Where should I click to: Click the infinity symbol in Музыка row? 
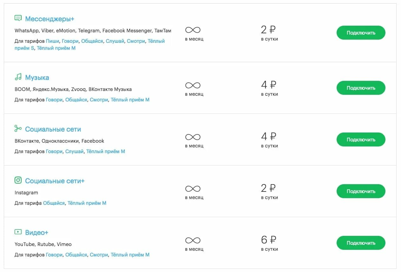click(193, 85)
